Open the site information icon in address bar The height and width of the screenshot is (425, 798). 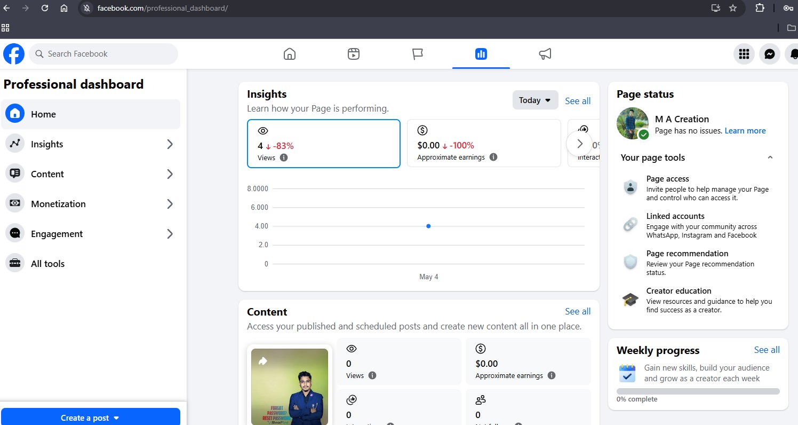87,8
